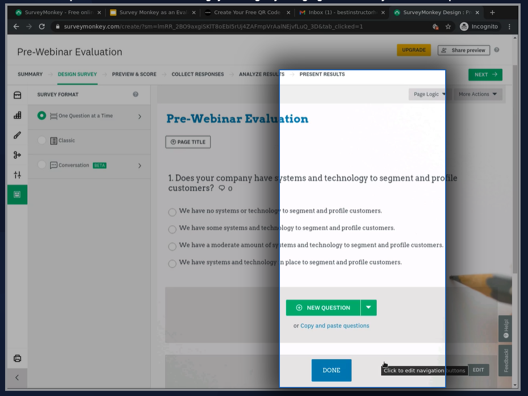The height and width of the screenshot is (396, 528).
Task: Click the yellow Upgrade button
Action: point(414,50)
